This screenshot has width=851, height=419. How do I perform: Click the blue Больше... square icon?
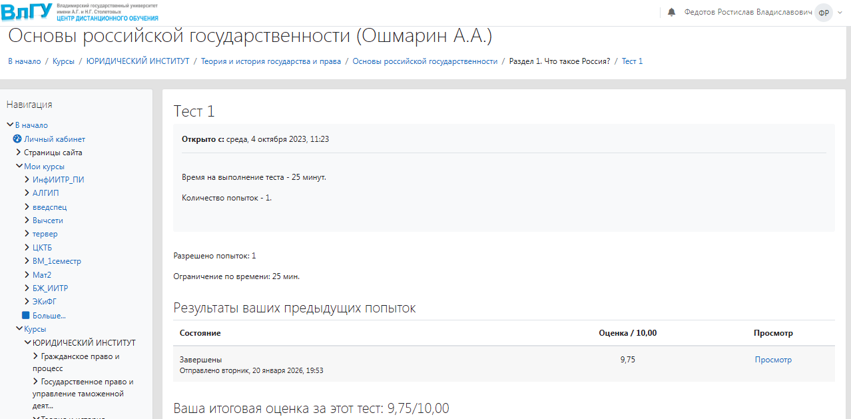click(27, 316)
